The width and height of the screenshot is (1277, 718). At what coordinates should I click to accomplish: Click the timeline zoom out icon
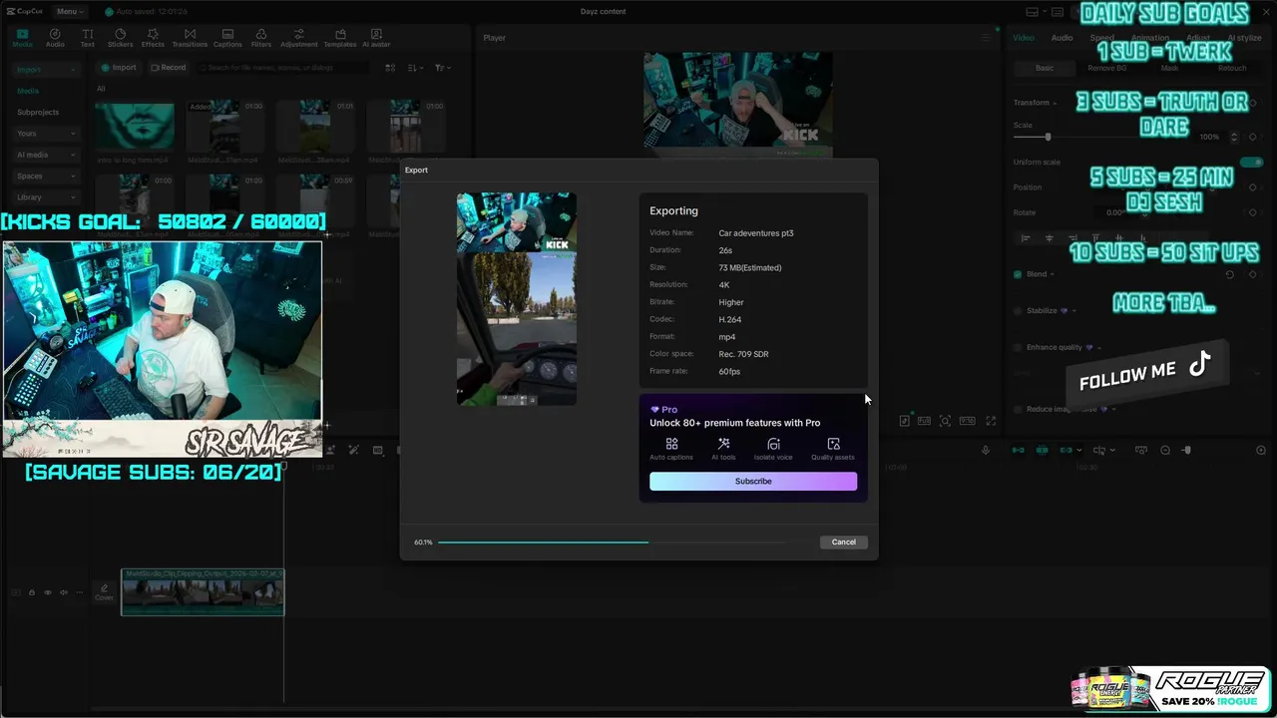[1165, 450]
